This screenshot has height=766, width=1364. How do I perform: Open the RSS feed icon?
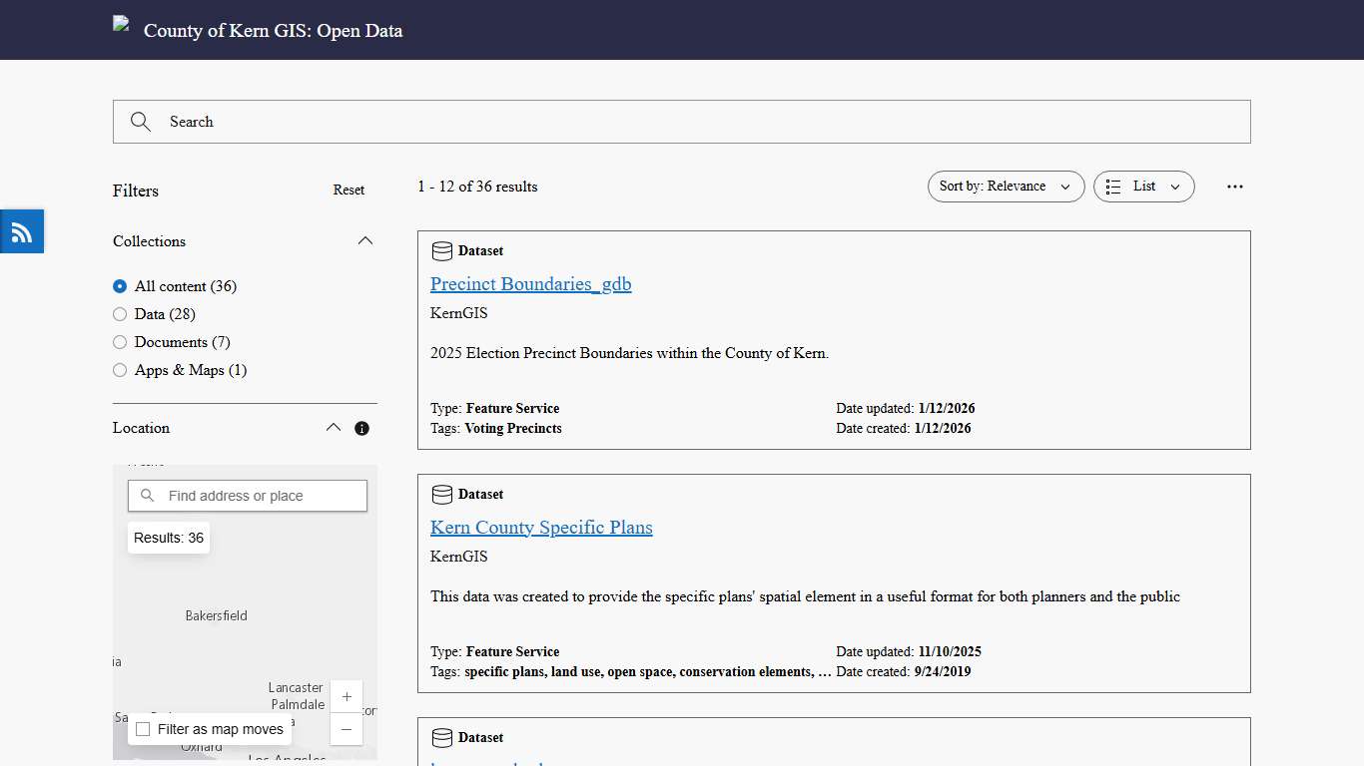pyautogui.click(x=21, y=230)
